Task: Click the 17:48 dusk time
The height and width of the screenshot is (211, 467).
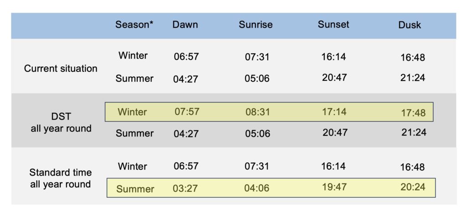Action: coord(412,112)
